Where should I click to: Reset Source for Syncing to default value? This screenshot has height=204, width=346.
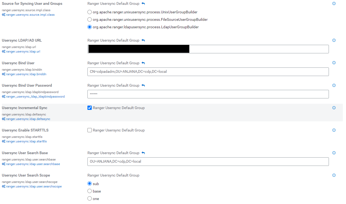(x=143, y=4)
